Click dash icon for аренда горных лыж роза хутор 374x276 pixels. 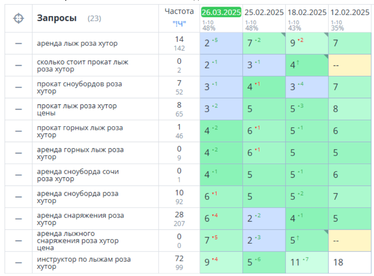[18, 153]
